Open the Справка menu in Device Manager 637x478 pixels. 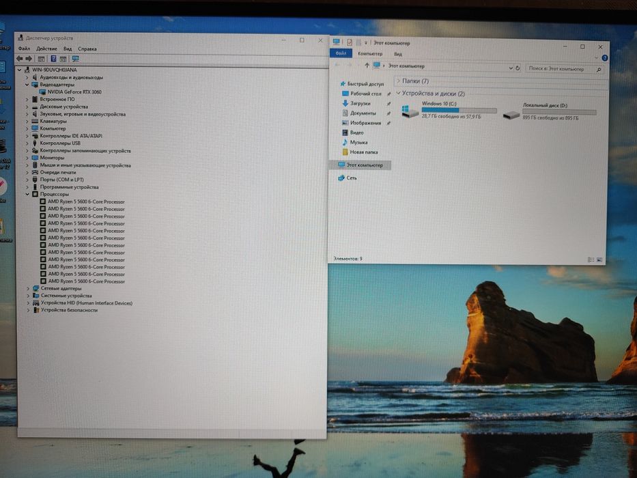[x=87, y=48]
